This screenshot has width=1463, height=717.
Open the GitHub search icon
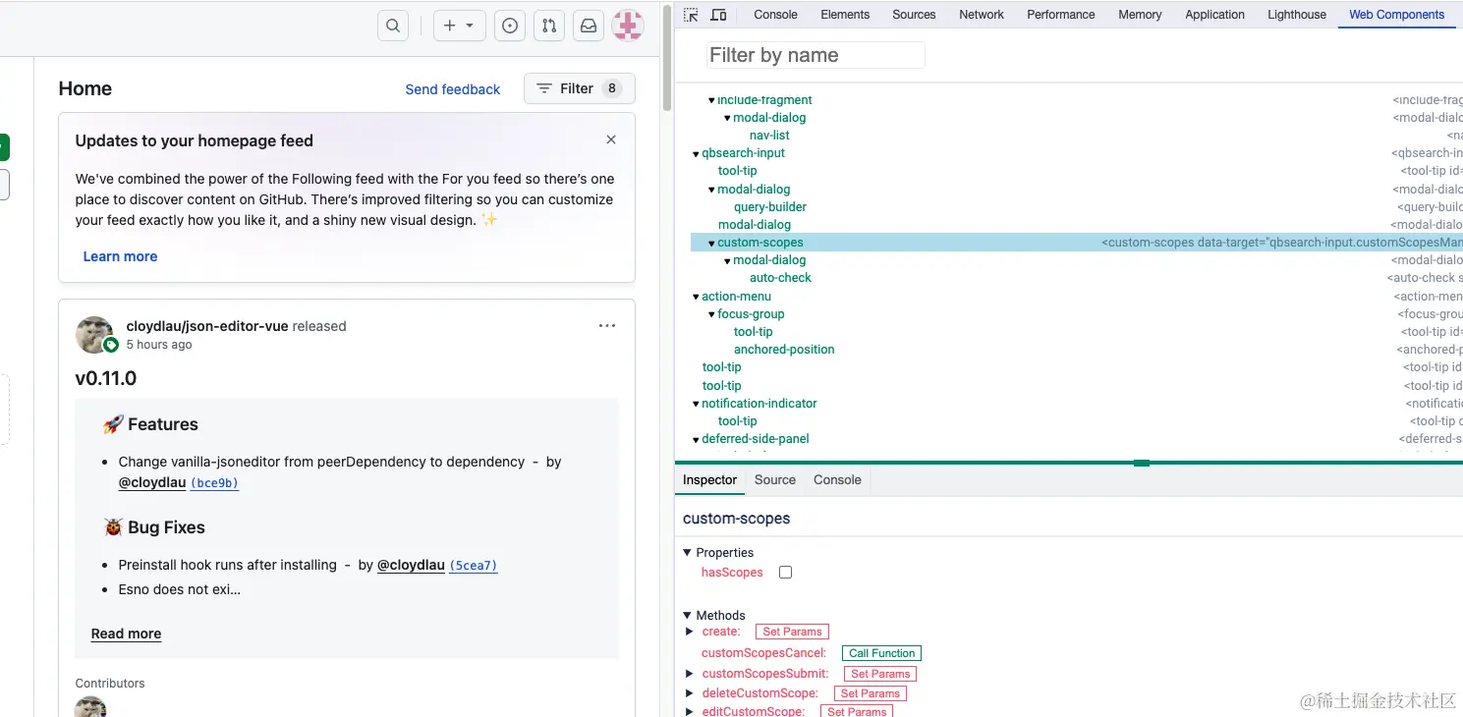[393, 26]
